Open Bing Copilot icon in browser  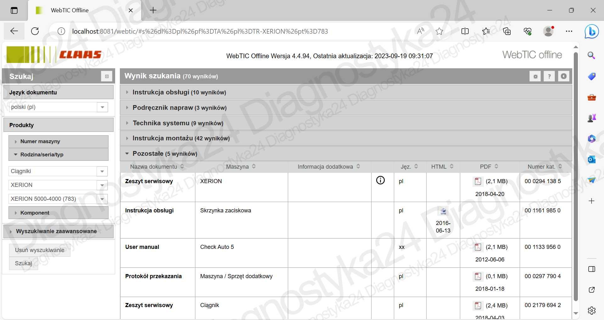(x=591, y=31)
